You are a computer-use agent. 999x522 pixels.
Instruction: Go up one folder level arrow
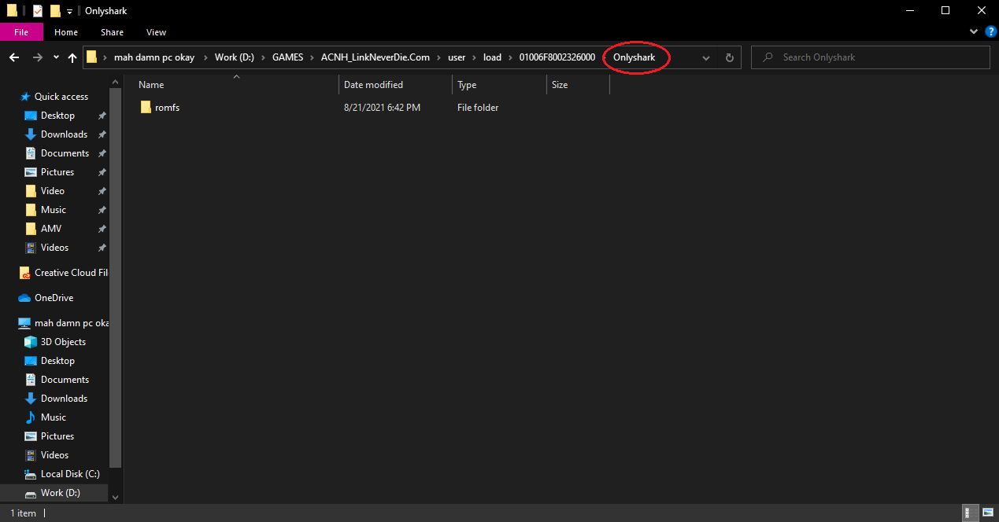click(x=72, y=57)
